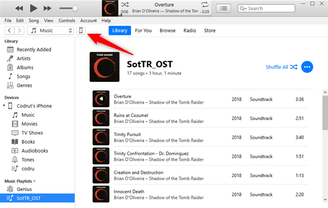The height and width of the screenshot is (208, 328).
Task: Open the Controls menu
Action: [67, 20]
